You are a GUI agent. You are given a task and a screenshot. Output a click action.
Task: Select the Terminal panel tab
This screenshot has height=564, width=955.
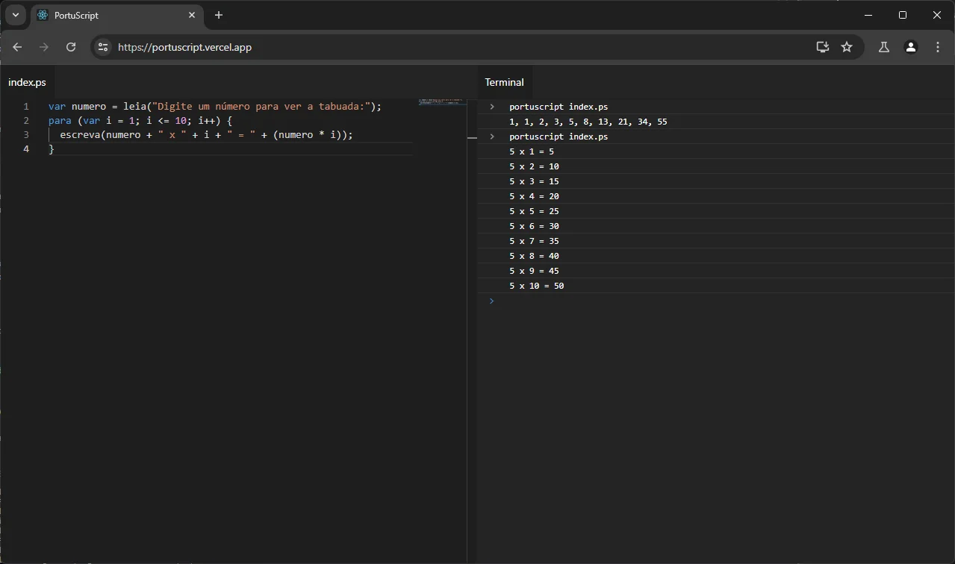(505, 82)
